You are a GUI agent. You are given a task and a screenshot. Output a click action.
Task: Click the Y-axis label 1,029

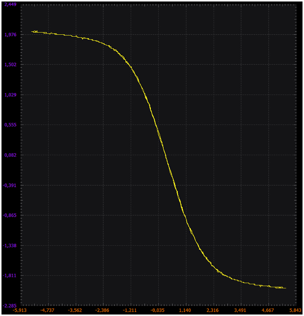tap(11, 94)
